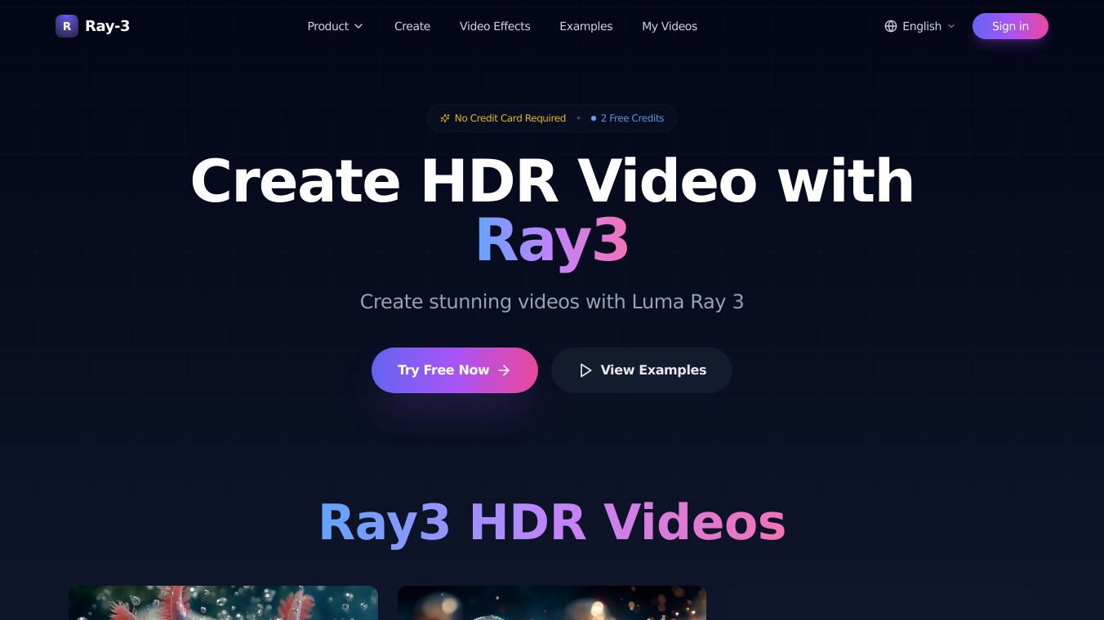
Task: Click the Ray-3 logo icon
Action: click(67, 26)
